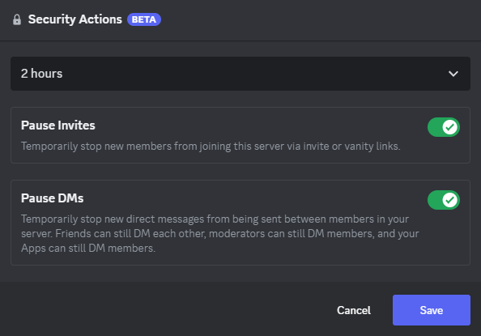
Task: Click the Pause Invites heading
Action: click(58, 125)
